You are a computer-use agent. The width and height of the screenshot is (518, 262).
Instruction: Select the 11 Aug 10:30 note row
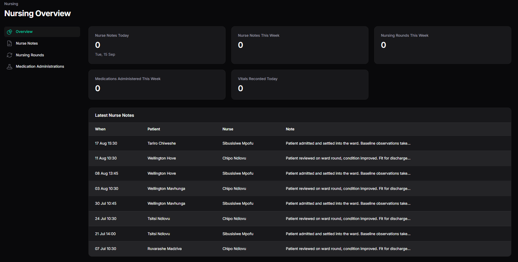point(300,158)
